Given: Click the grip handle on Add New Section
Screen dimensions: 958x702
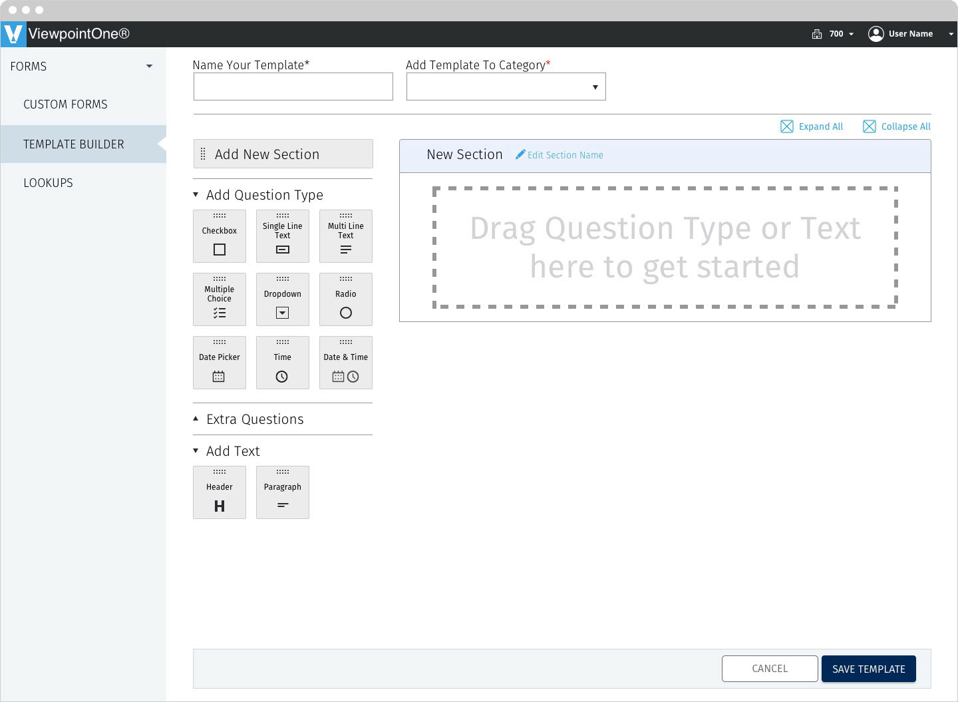Looking at the screenshot, I should [x=203, y=154].
